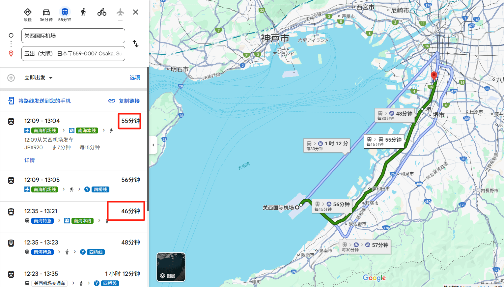Click the transit icon beside 12:35 - 13:23
This screenshot has height=287, width=504.
coord(11,243)
